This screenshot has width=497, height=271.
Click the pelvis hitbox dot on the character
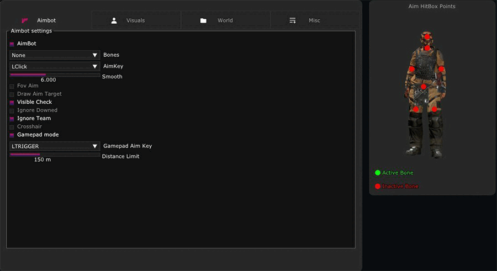tap(424, 87)
